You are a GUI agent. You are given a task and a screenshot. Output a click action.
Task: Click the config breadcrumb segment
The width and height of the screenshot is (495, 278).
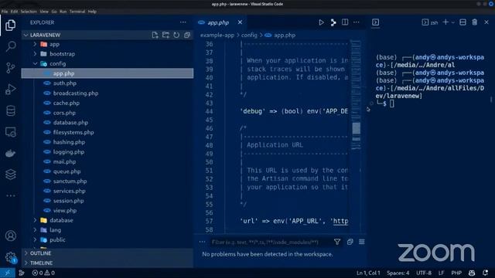[249, 35]
